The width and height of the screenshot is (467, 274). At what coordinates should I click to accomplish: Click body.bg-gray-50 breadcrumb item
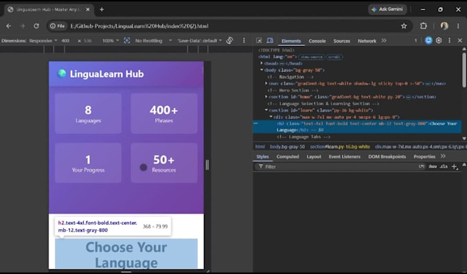(x=287, y=147)
